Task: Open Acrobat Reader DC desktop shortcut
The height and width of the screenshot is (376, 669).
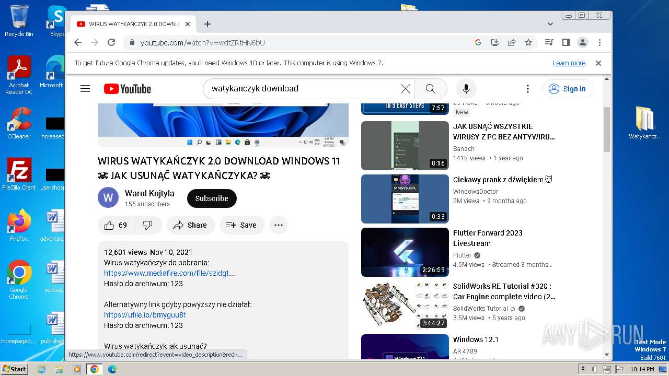Action: [x=19, y=75]
